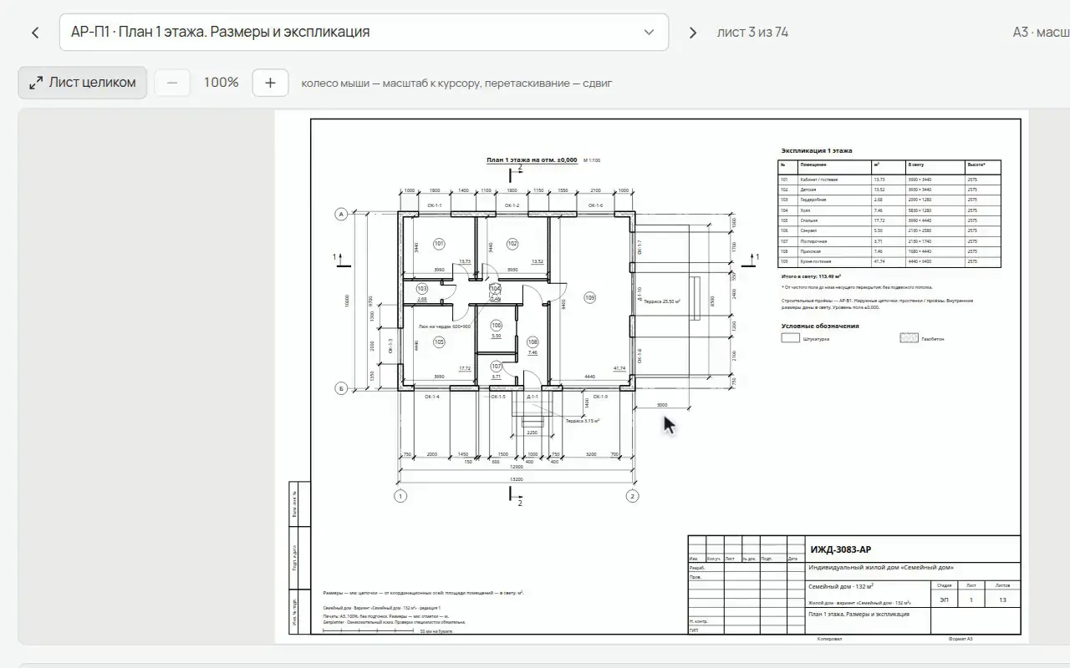The width and height of the screenshot is (1070, 668).
Task: Click the «Люк на чердак» note on the plan
Action: pos(445,326)
